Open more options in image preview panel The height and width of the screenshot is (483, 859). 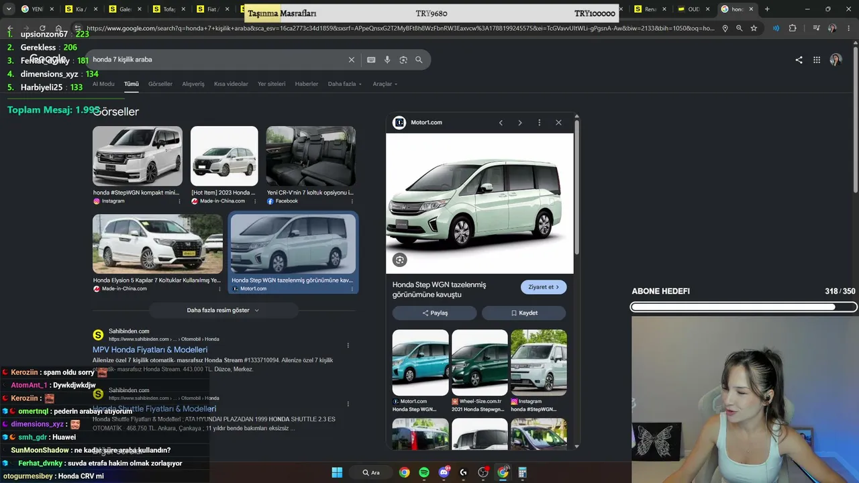click(539, 123)
